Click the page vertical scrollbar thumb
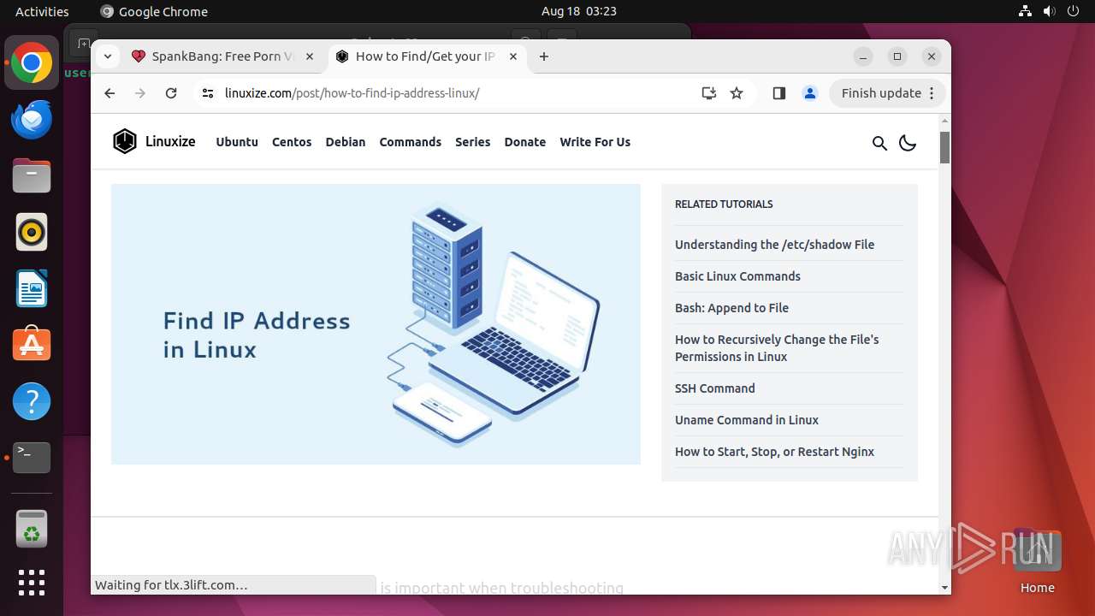The height and width of the screenshot is (616, 1095). click(x=944, y=147)
